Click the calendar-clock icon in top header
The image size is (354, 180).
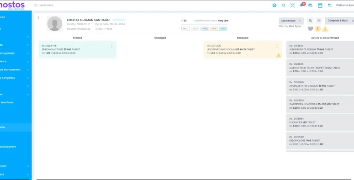point(311,5)
